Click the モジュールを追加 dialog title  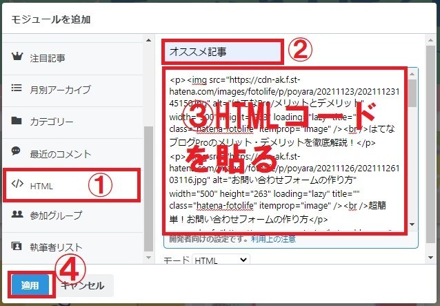pos(51,19)
